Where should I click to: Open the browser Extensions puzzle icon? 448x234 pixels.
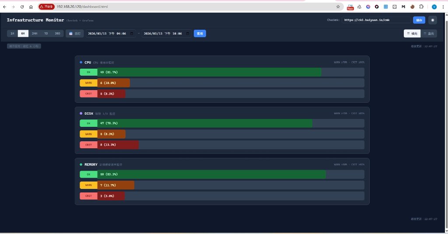421,7
